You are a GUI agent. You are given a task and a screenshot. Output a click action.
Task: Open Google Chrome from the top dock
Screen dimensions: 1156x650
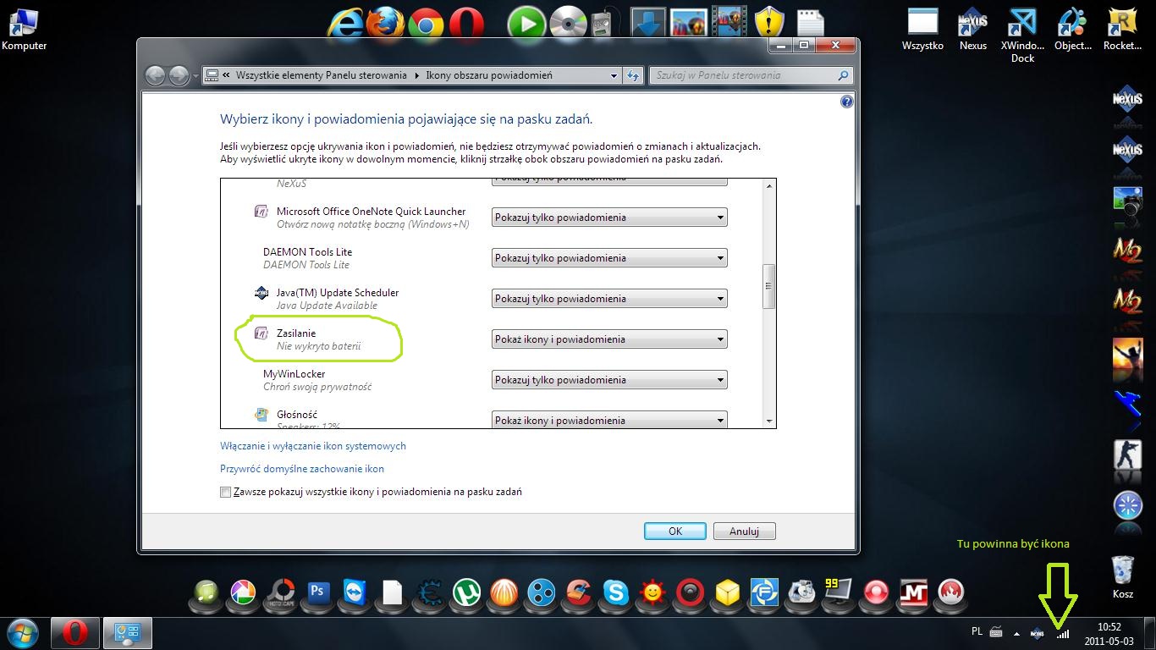(426, 24)
